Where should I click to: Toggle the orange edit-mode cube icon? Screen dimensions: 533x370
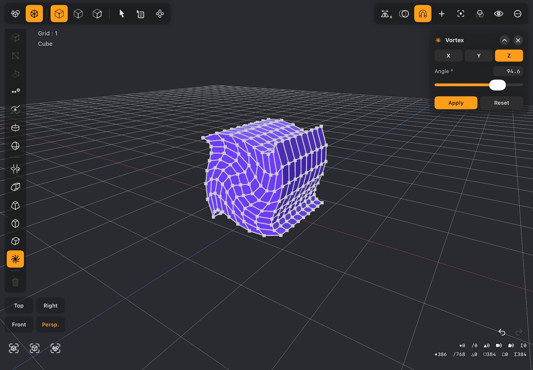tap(34, 14)
